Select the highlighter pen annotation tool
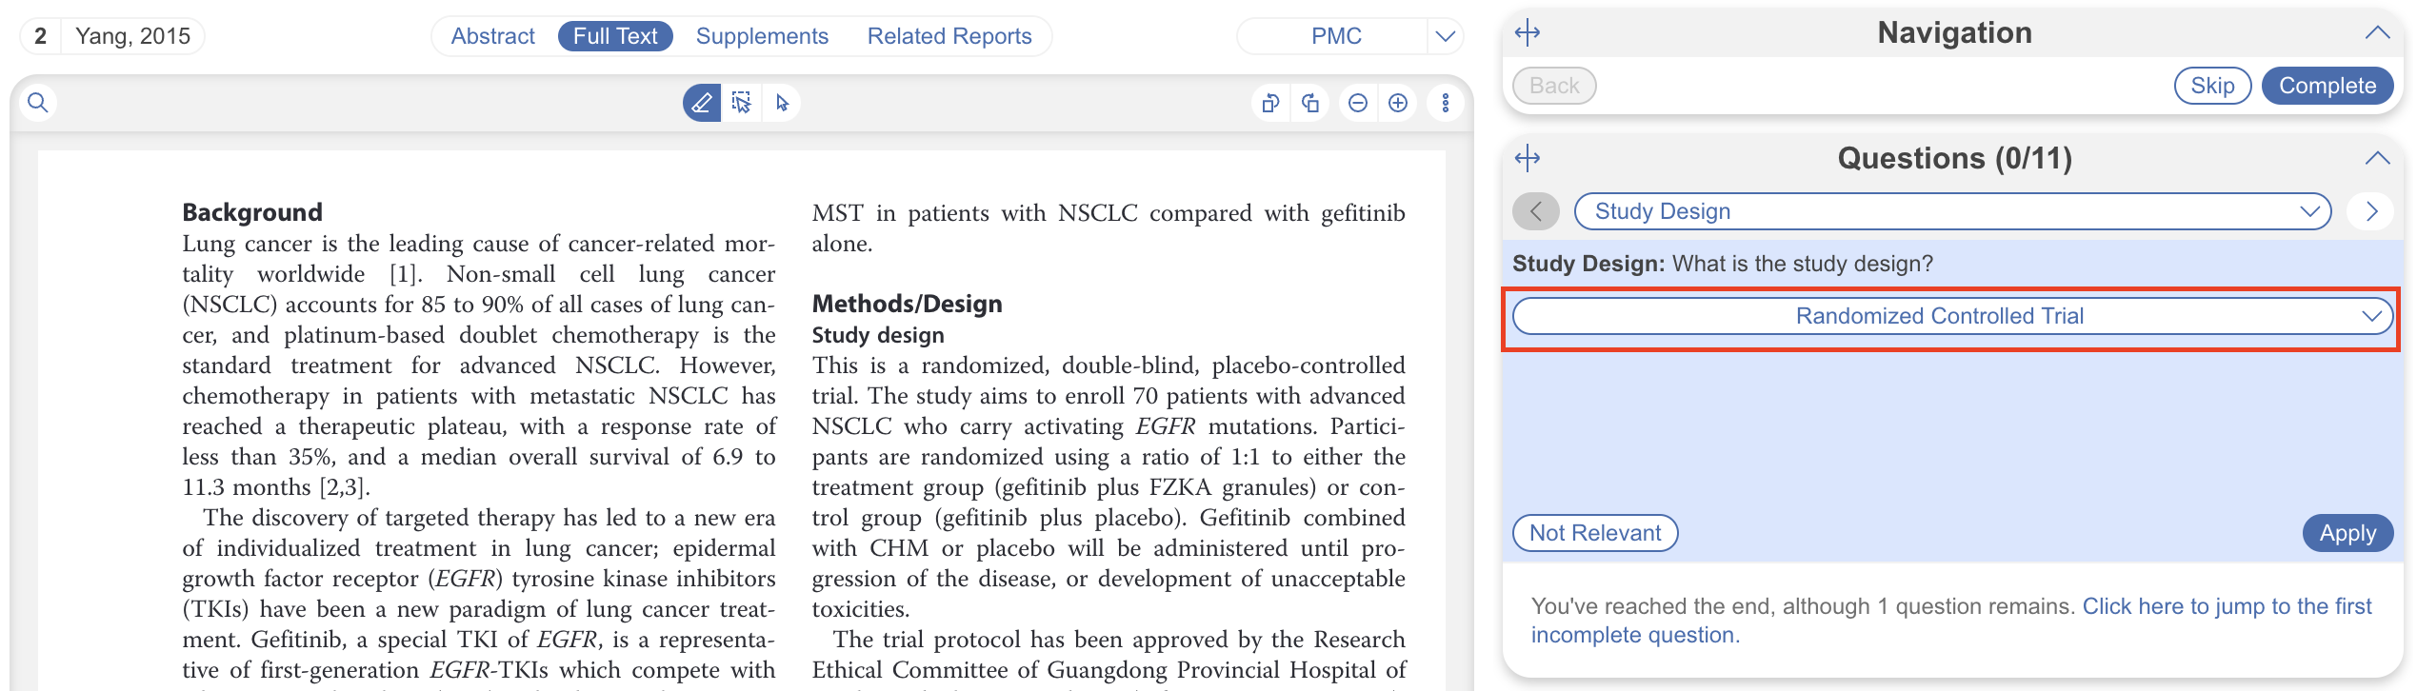 click(702, 103)
